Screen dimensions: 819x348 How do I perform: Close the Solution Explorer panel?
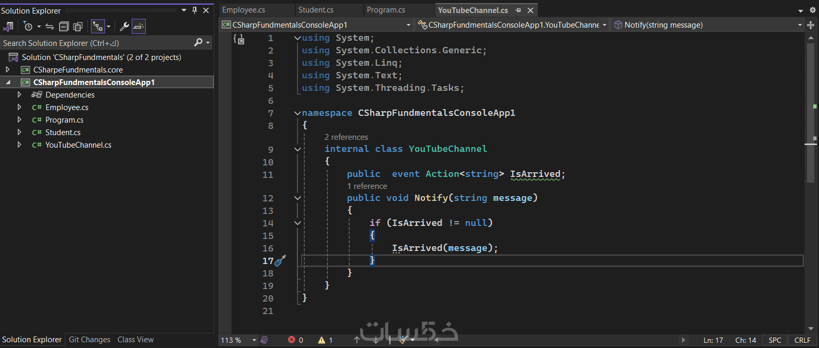click(206, 10)
